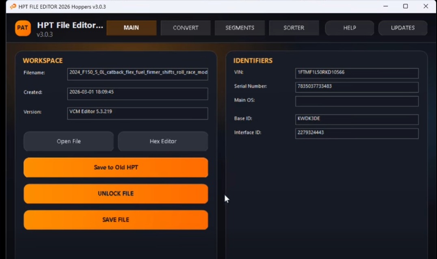The image size is (437, 259).
Task: Open the SEGMENTS tab
Action: point(240,28)
